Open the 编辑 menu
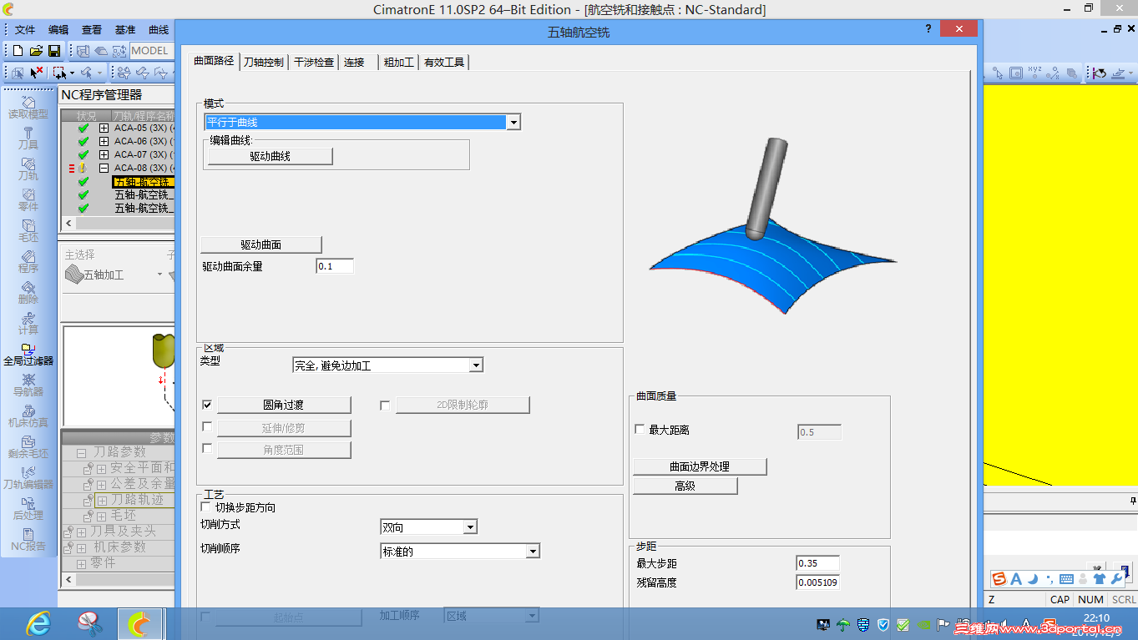1138x640 pixels. tap(58, 29)
